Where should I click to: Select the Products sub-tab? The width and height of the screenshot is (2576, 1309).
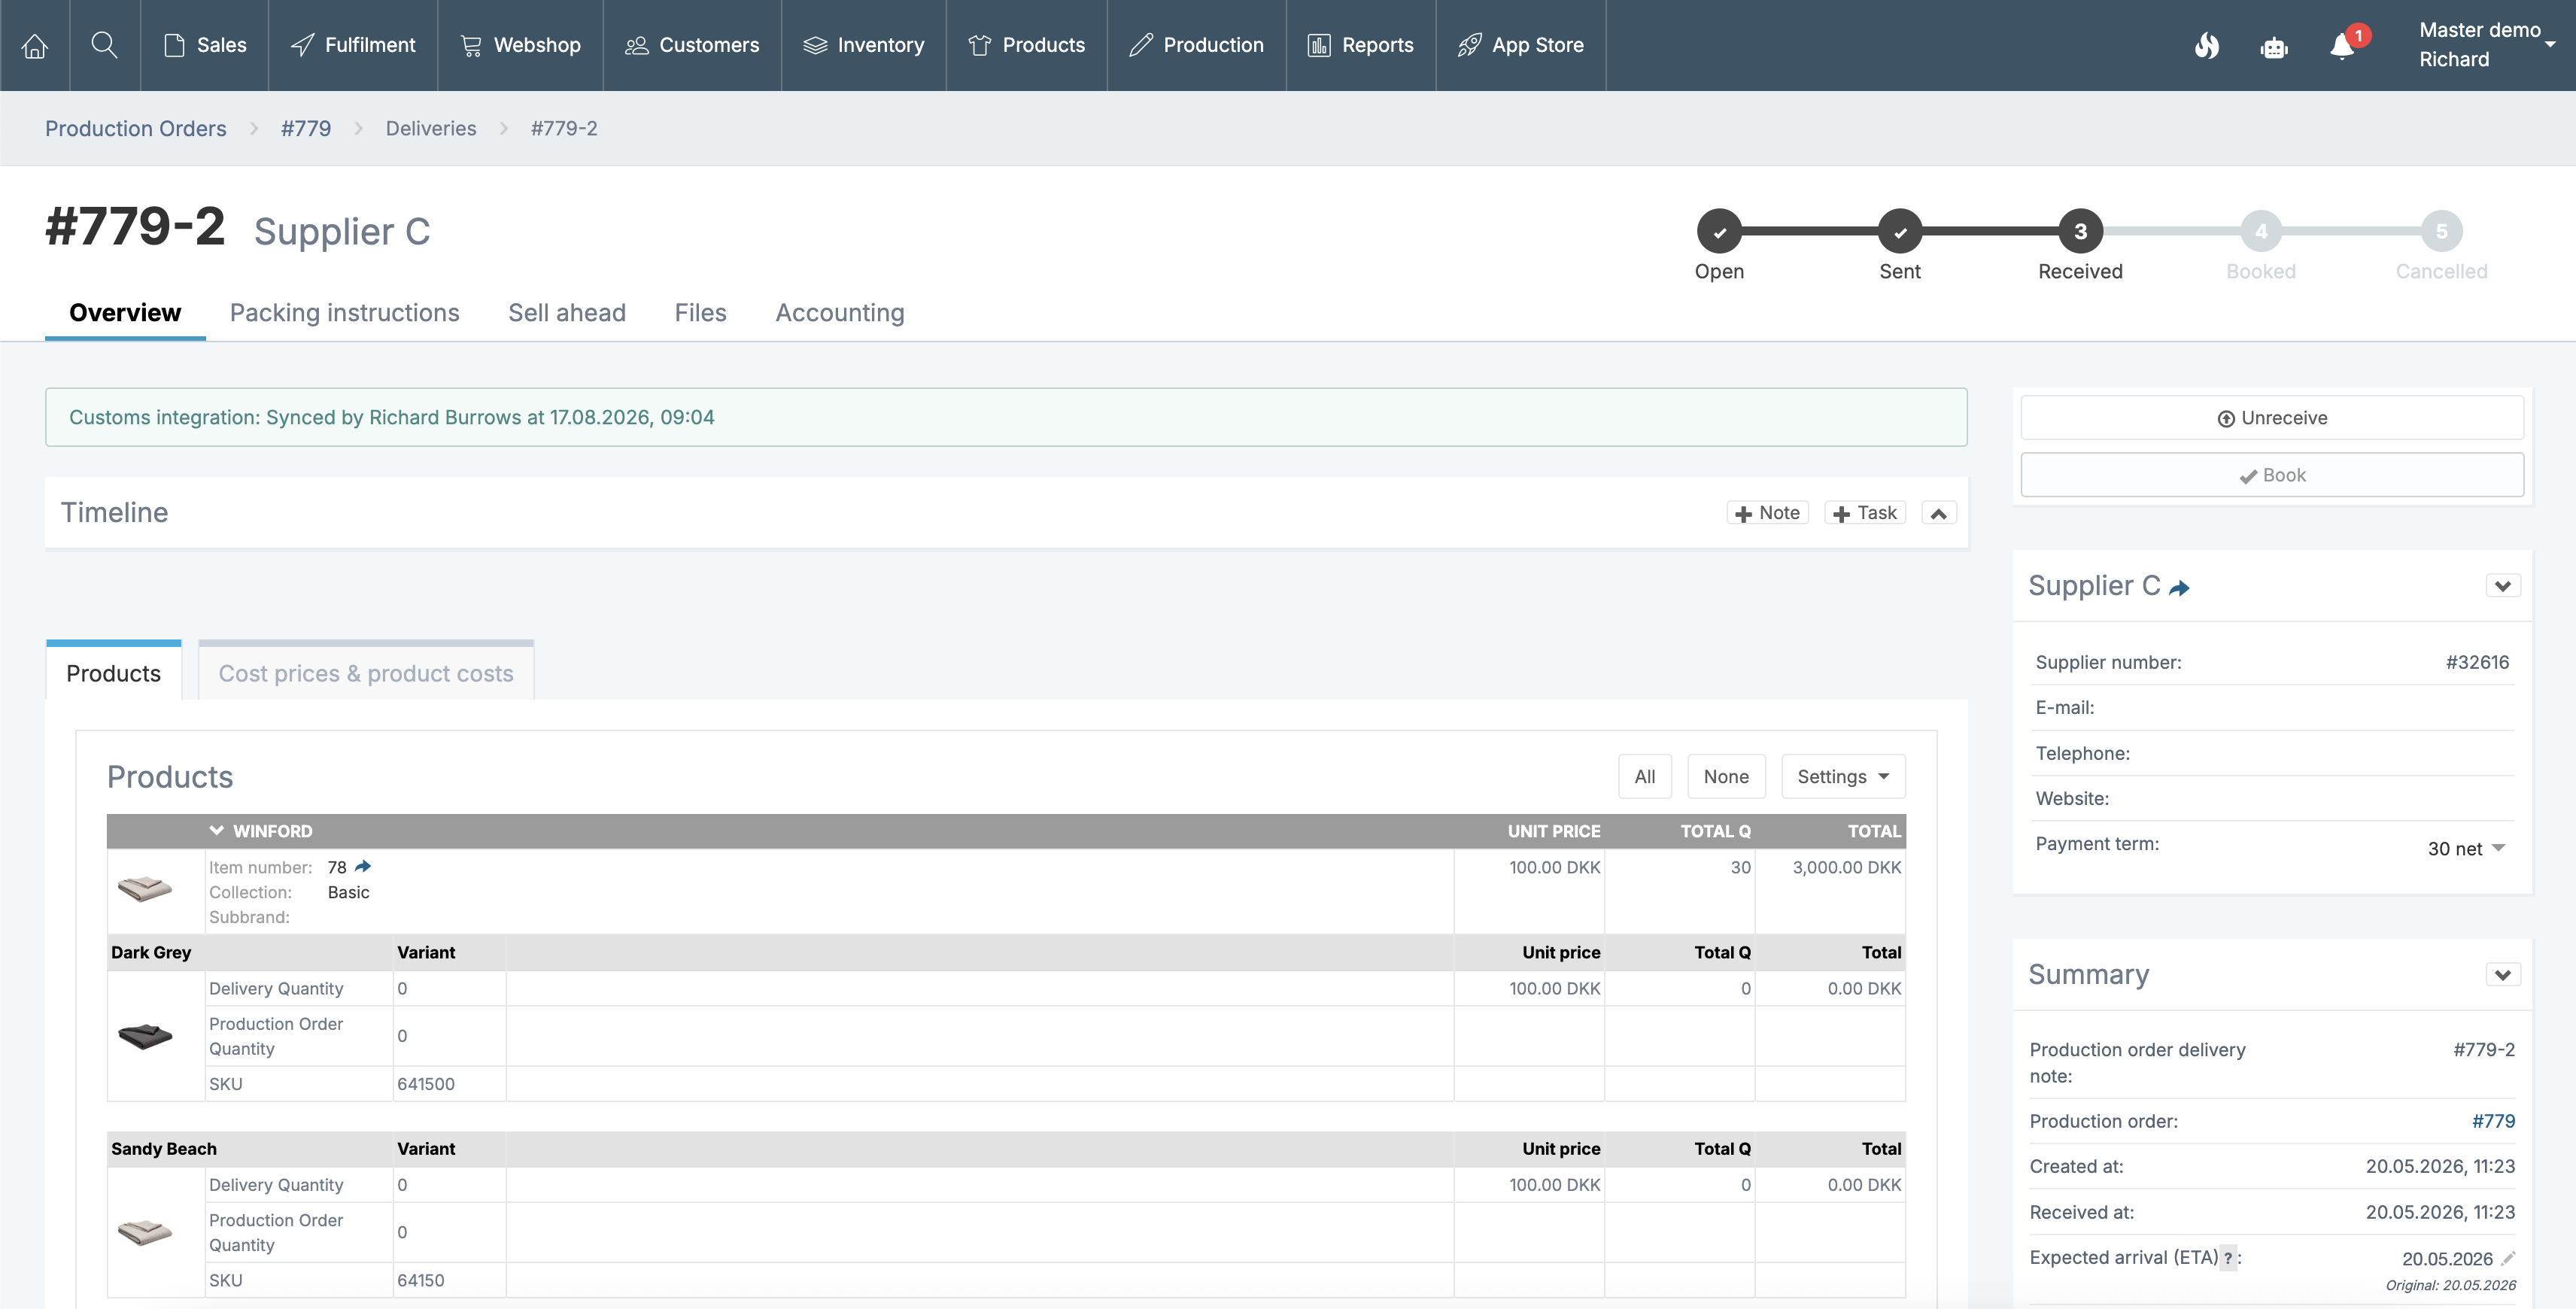click(x=114, y=672)
